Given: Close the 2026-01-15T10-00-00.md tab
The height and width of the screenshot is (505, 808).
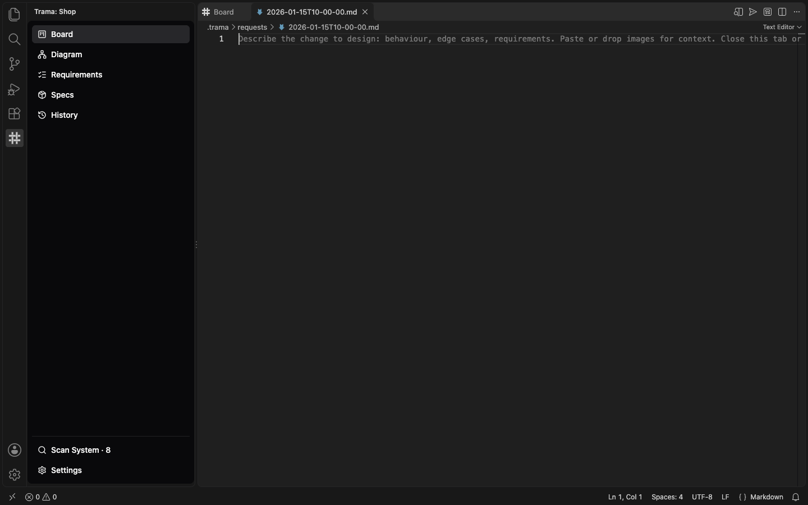Looking at the screenshot, I should coord(365,12).
